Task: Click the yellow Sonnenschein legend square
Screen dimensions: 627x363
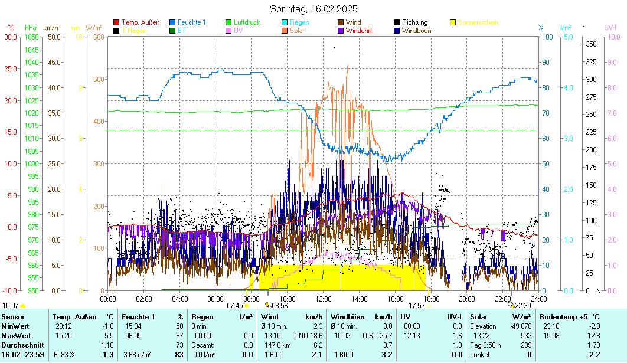Action: coord(453,22)
